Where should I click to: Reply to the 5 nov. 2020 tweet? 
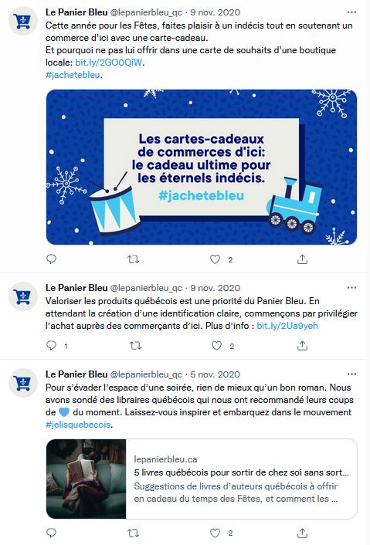[x=52, y=533]
